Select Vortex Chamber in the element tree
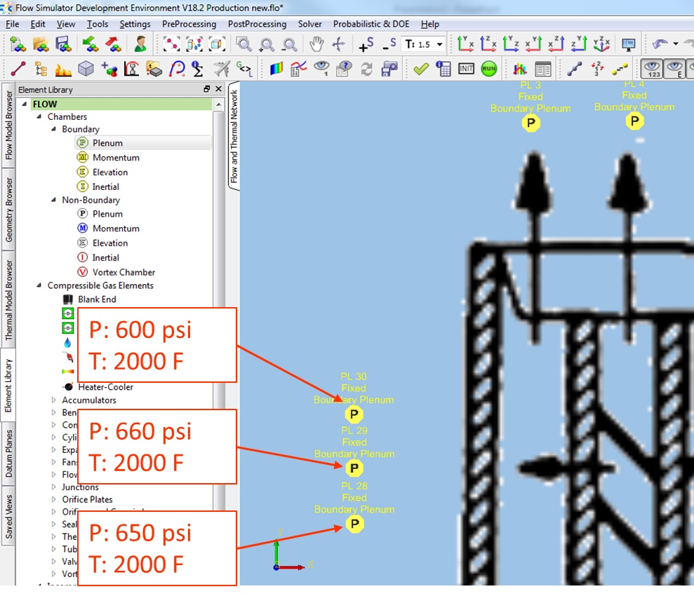 pyautogui.click(x=124, y=272)
